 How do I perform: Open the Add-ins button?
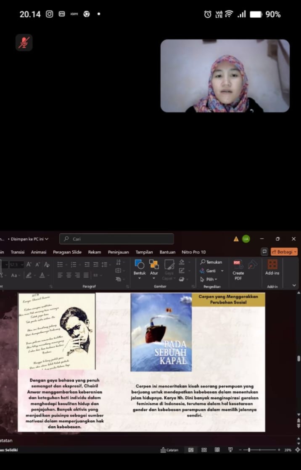tap(272, 267)
